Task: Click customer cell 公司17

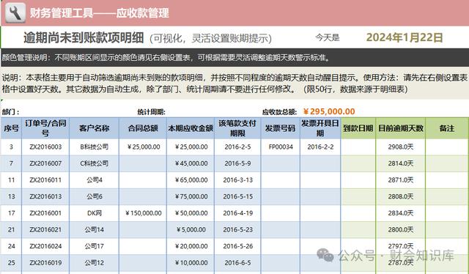Action: point(95,246)
